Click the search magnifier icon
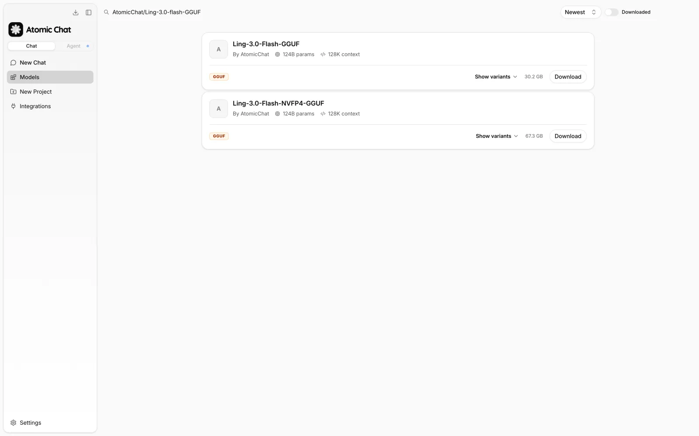 coord(106,12)
